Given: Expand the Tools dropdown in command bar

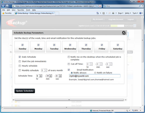Looking at the screenshot, I should 135,13.
